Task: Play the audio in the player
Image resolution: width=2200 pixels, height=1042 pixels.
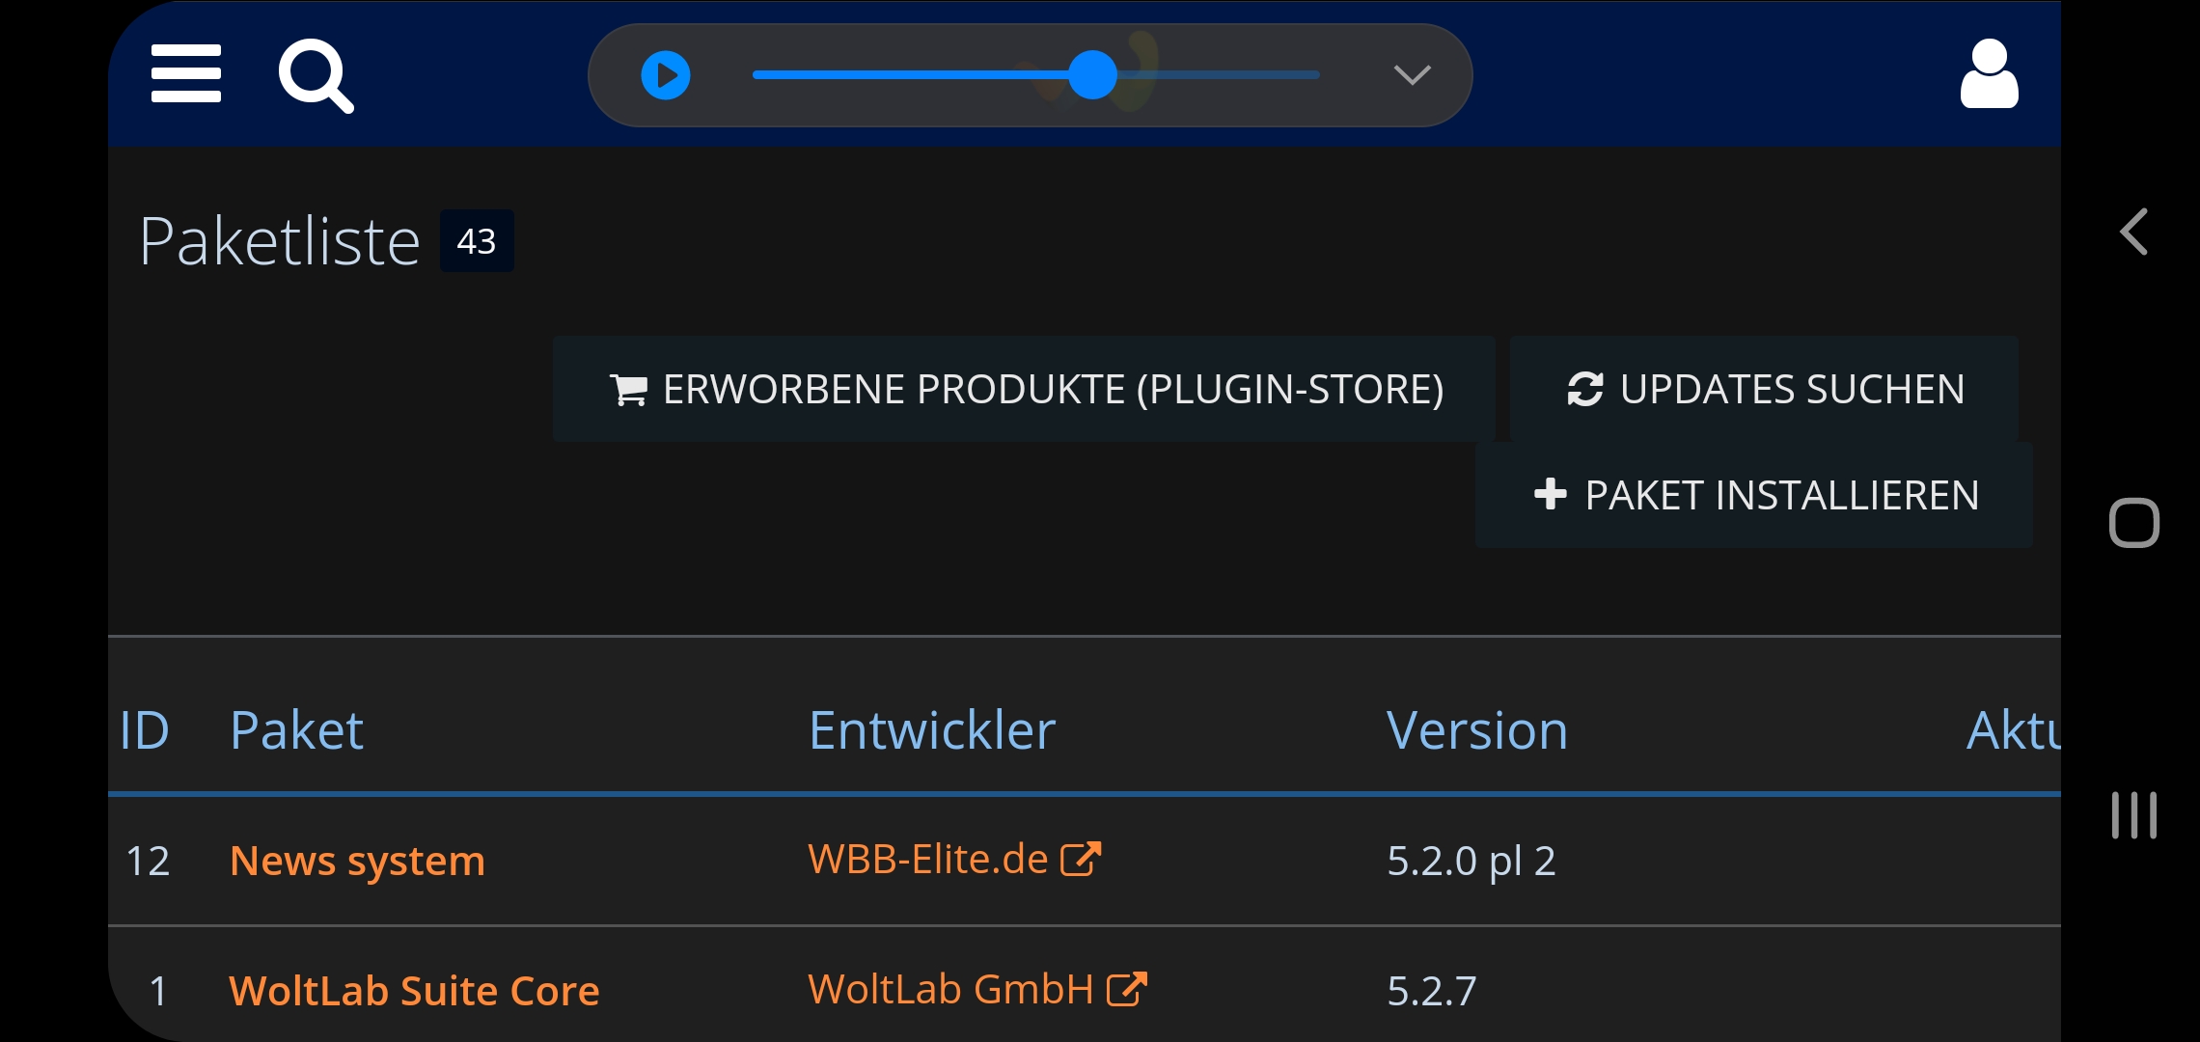Action: coord(666,75)
